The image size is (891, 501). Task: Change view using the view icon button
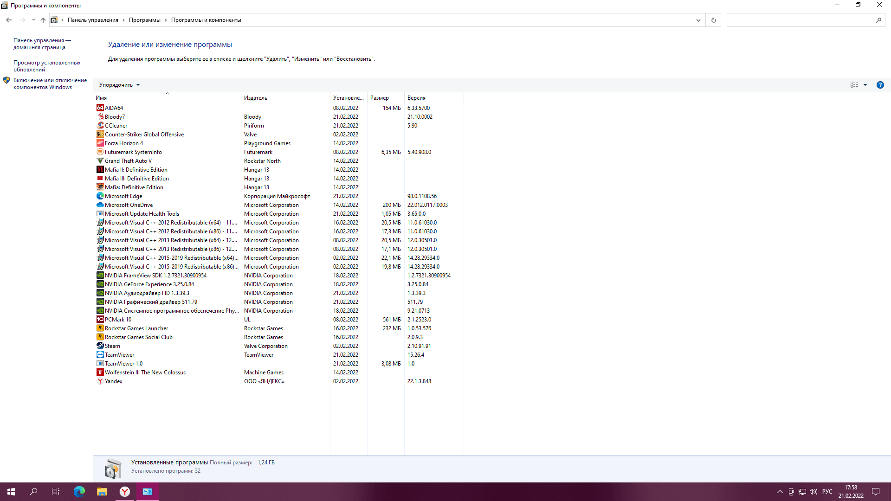tap(854, 85)
